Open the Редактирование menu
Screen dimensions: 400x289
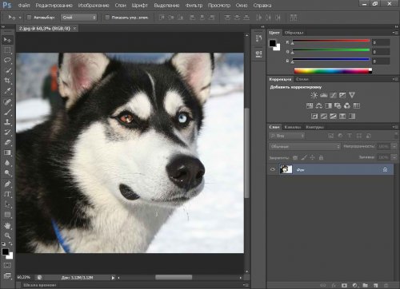coord(54,6)
